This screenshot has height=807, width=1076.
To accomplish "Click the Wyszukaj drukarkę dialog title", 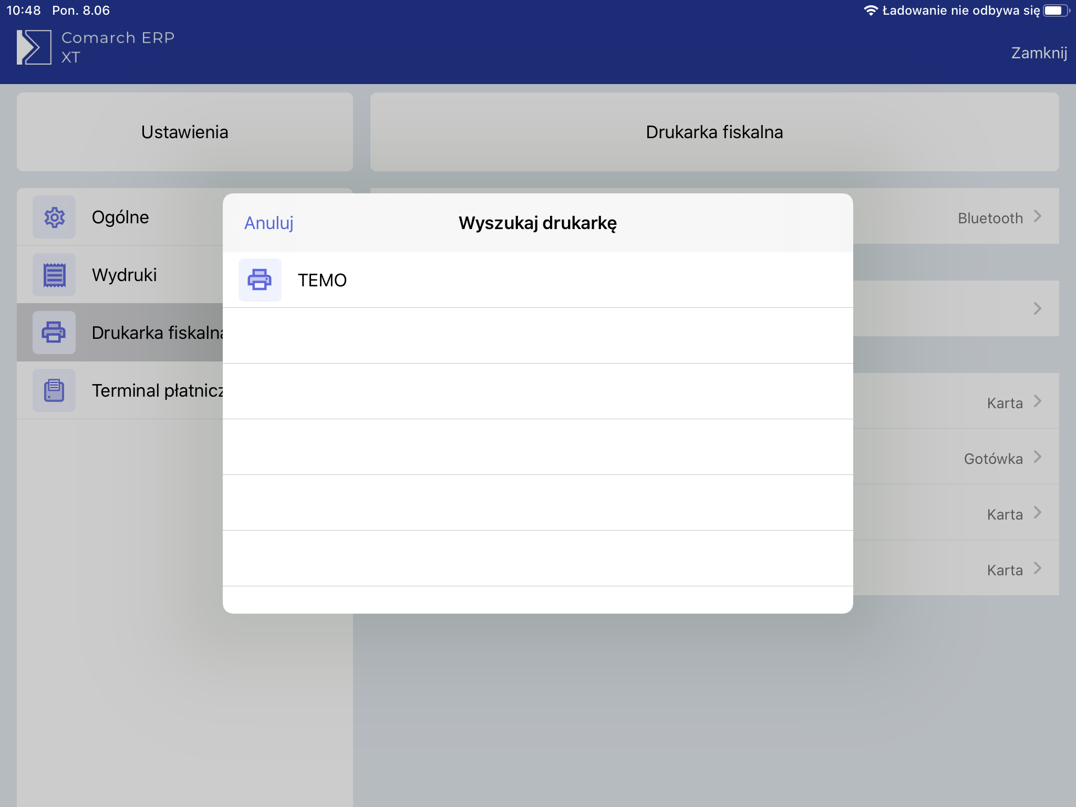I will click(x=537, y=223).
